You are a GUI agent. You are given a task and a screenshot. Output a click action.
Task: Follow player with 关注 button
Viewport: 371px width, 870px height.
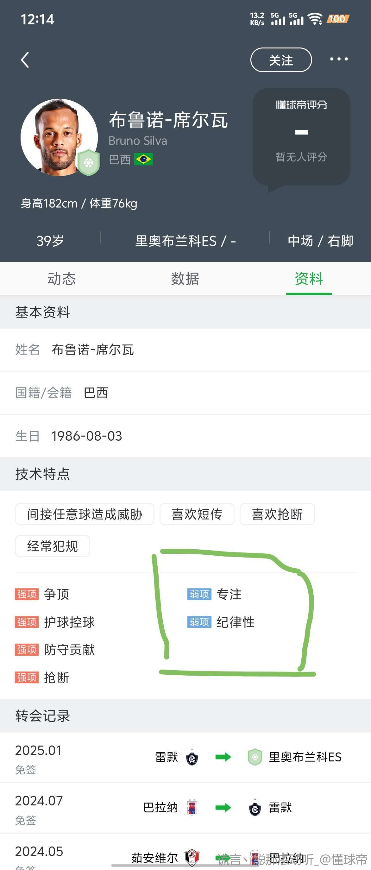(x=281, y=60)
